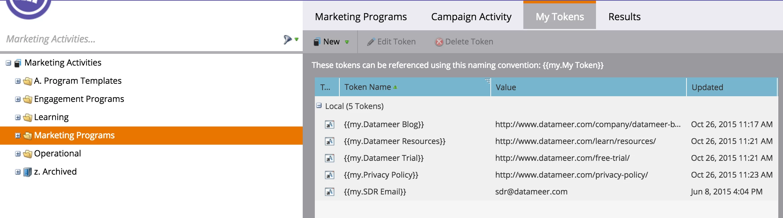Click the tree filter icon beside search

click(x=288, y=39)
